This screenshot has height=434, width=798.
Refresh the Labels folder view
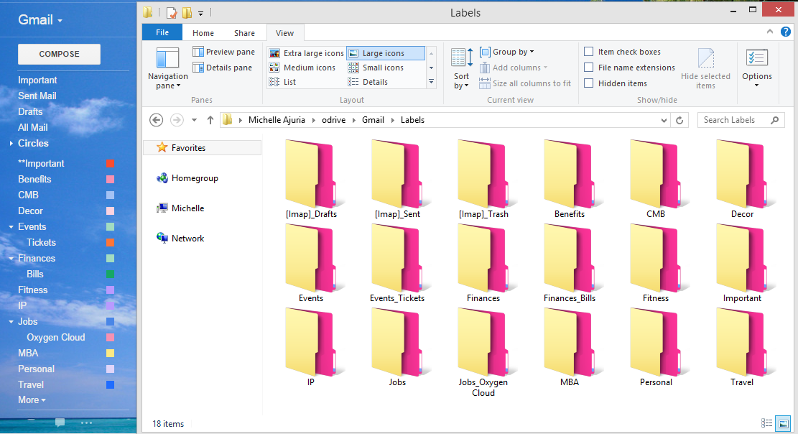click(679, 120)
